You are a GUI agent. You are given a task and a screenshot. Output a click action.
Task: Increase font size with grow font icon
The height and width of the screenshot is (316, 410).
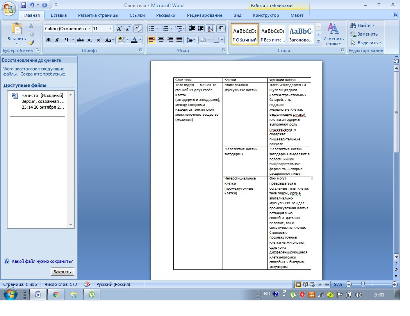[119, 29]
